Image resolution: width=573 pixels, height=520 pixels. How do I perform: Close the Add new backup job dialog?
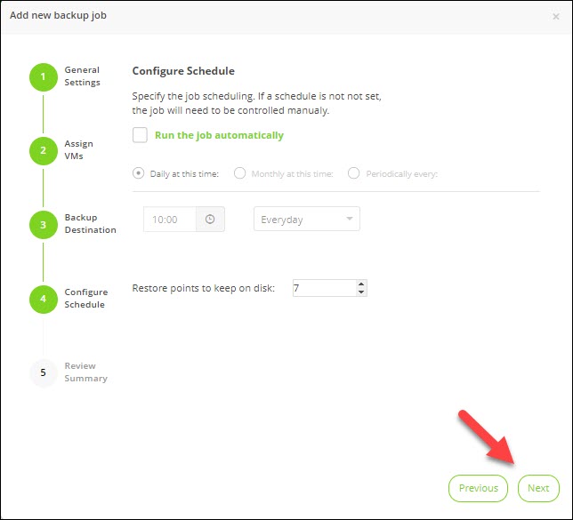[x=556, y=16]
